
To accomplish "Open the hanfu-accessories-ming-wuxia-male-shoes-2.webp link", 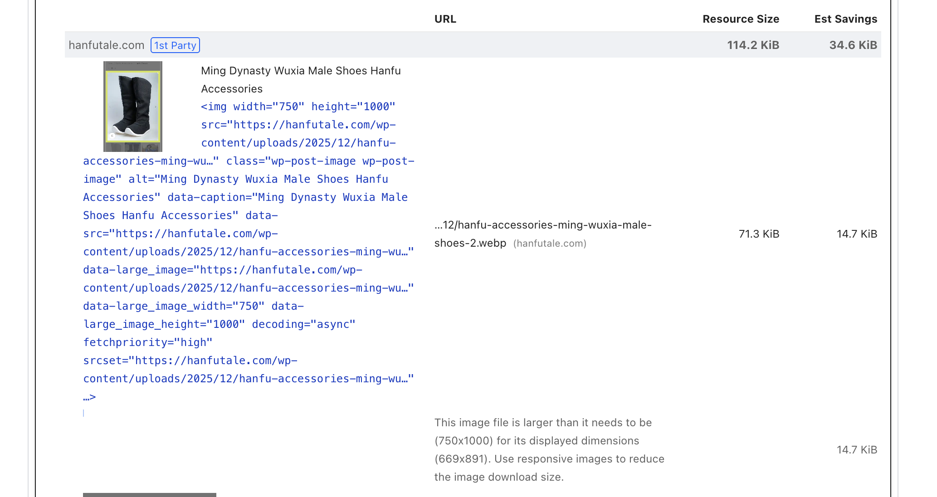I will 542,225.
